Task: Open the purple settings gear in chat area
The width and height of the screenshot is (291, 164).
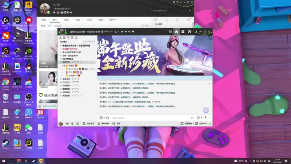Action: click(x=206, y=110)
